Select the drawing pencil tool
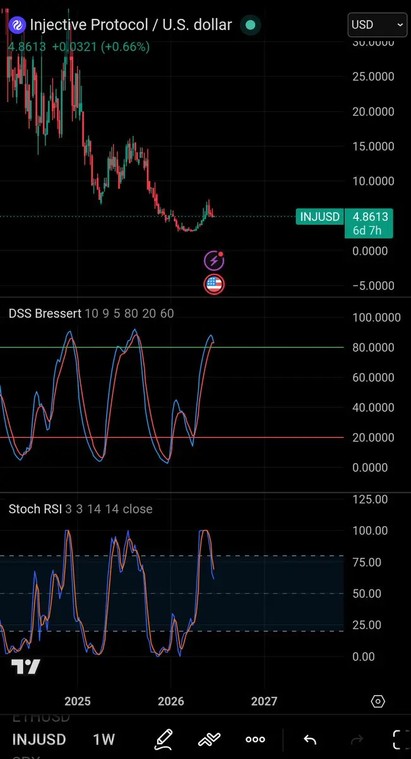 click(x=164, y=739)
